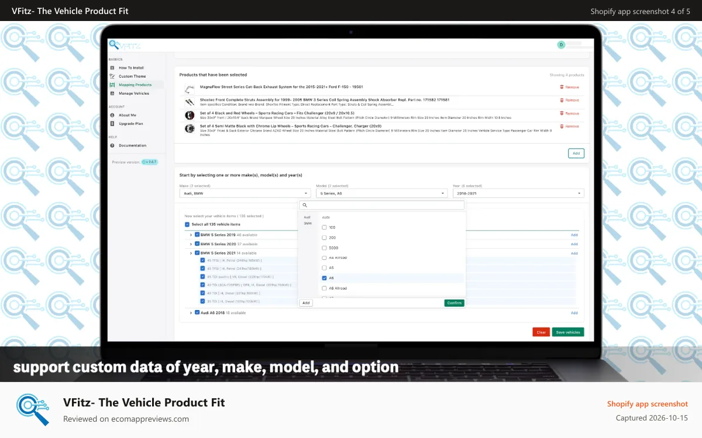Expand the BMW 5 Series 2020 row
The height and width of the screenshot is (438, 702).
coord(191,244)
